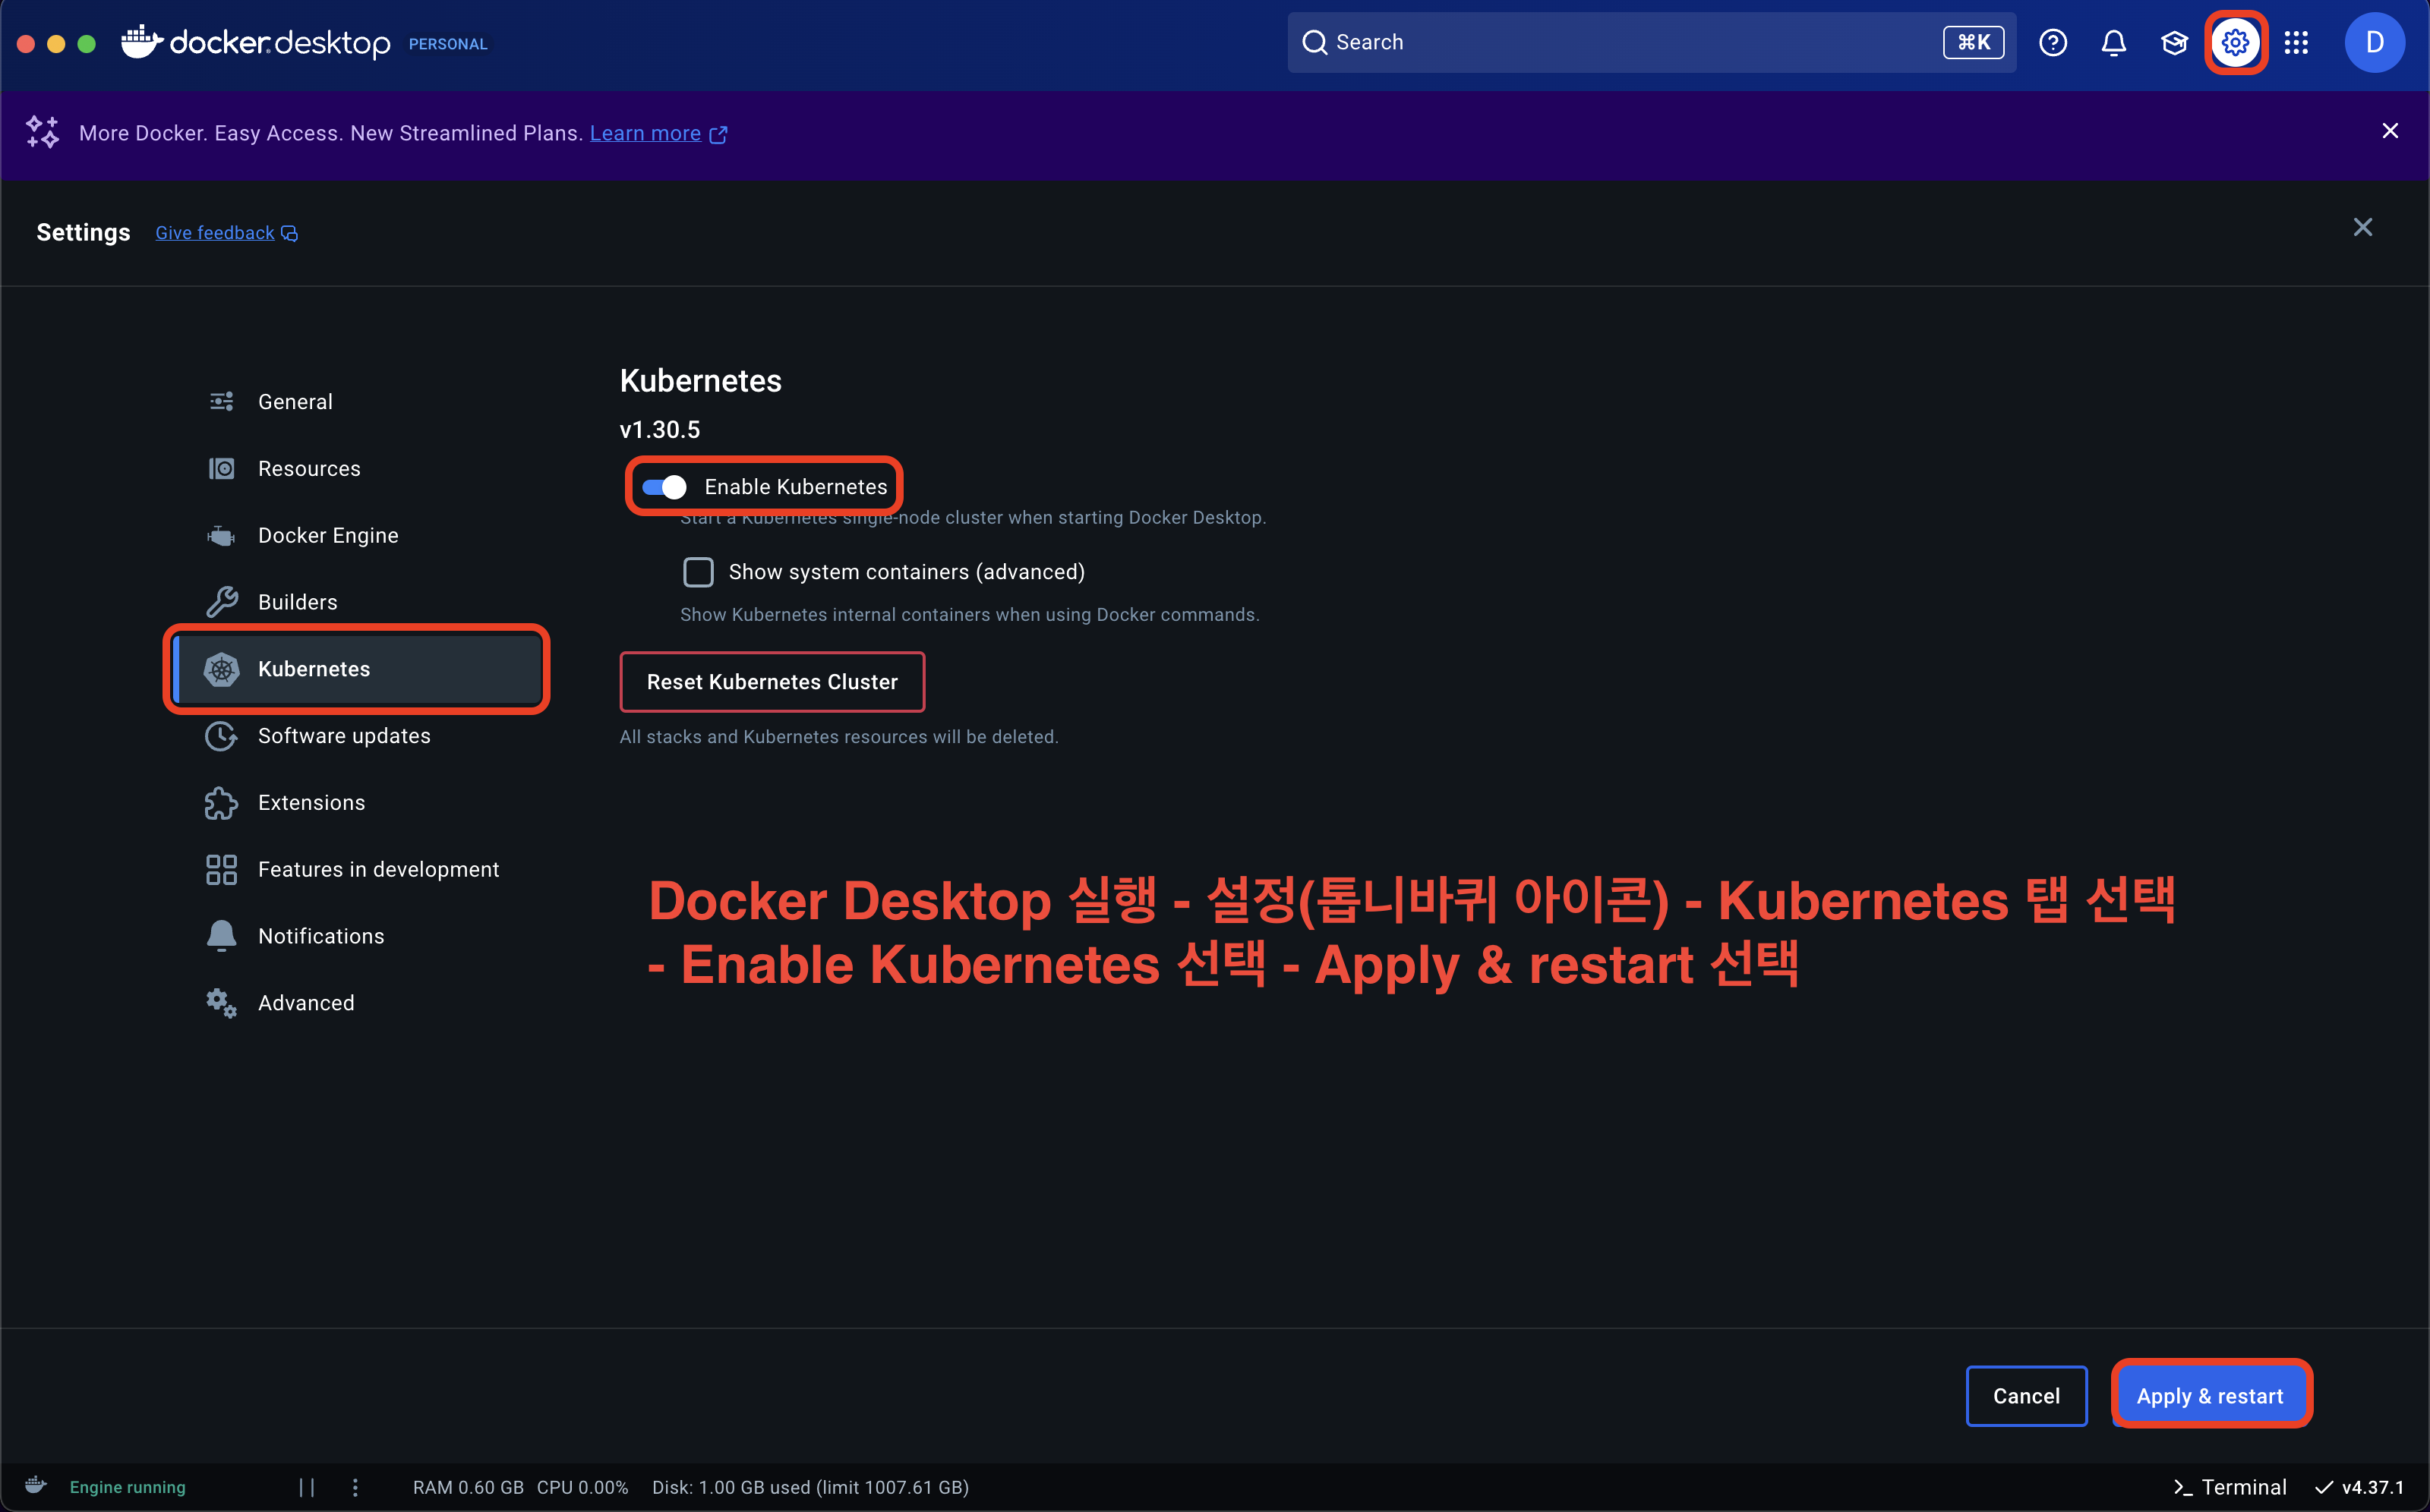The image size is (2430, 1512).
Task: Open the Learning center graduation cap icon
Action: click(x=2174, y=43)
